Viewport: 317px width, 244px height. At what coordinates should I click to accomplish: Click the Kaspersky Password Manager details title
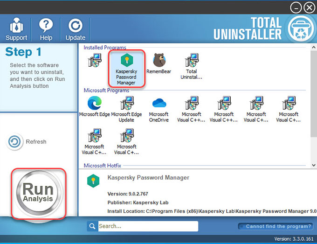point(148,177)
